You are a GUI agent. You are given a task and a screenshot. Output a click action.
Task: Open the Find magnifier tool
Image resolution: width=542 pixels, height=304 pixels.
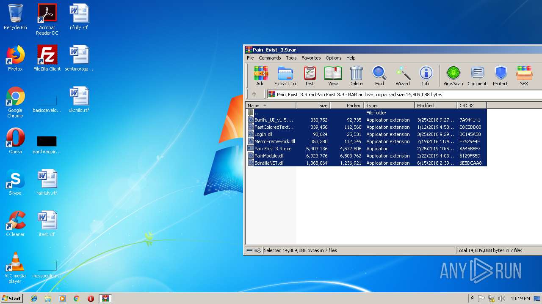[379, 76]
